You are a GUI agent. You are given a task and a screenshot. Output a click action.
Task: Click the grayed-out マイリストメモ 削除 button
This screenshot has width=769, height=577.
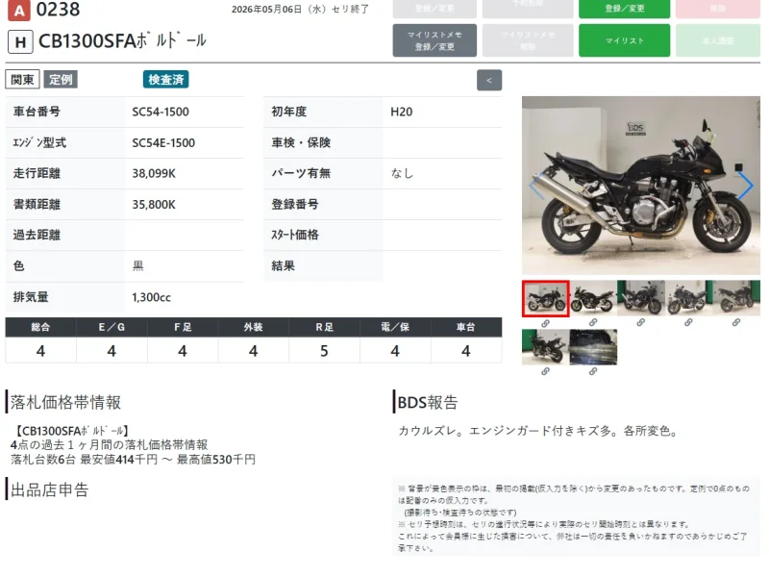point(528,40)
